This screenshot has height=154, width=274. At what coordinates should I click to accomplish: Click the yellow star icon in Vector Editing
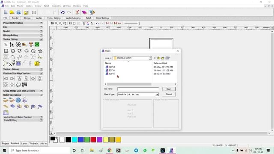tap(37, 63)
